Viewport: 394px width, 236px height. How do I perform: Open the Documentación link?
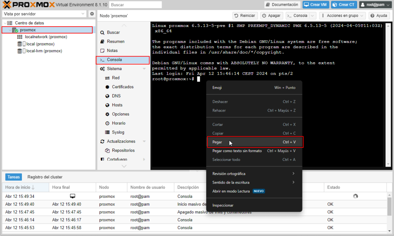(x=282, y=5)
